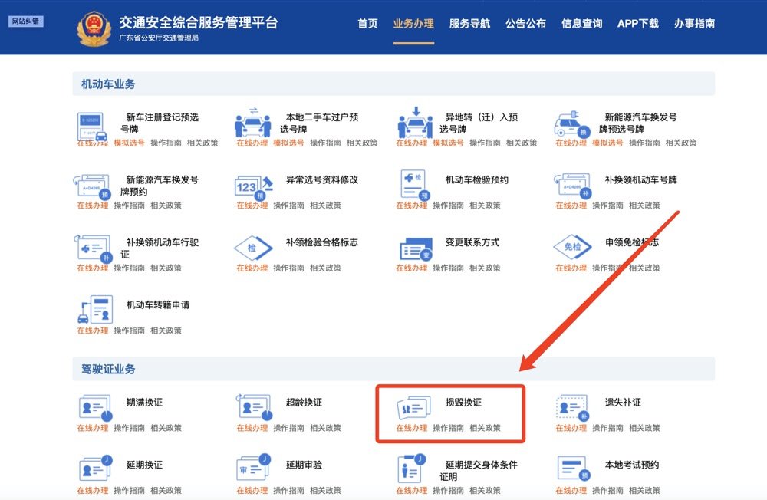
Task: Click 在线办理 under 新能源汽车换发号牌预约
Action: [93, 205]
